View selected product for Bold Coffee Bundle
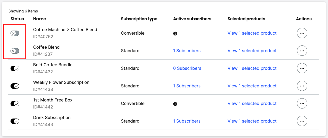This screenshot has height=138, width=328. point(252,68)
